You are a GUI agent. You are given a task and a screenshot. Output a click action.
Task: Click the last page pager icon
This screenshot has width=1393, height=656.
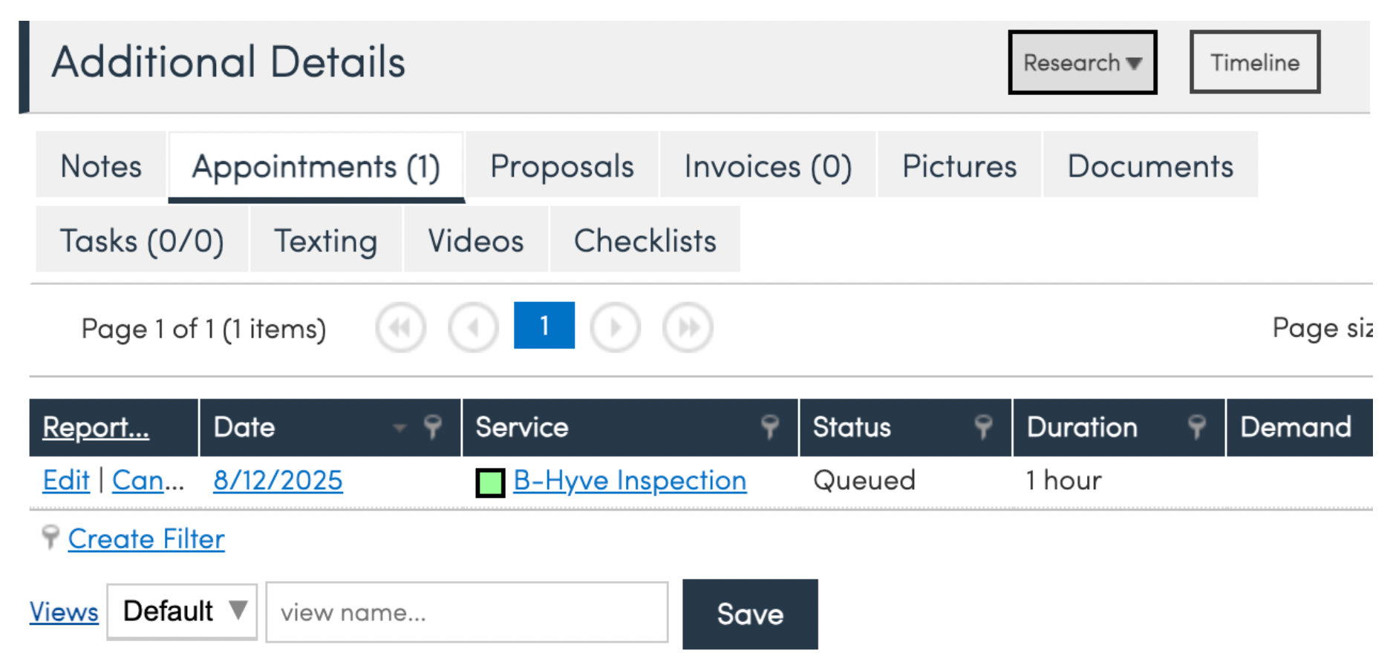(688, 327)
